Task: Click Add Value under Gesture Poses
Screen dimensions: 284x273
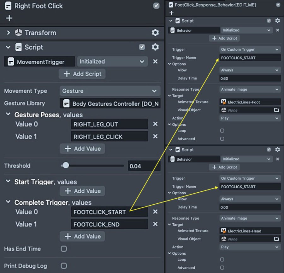Action: point(82,149)
